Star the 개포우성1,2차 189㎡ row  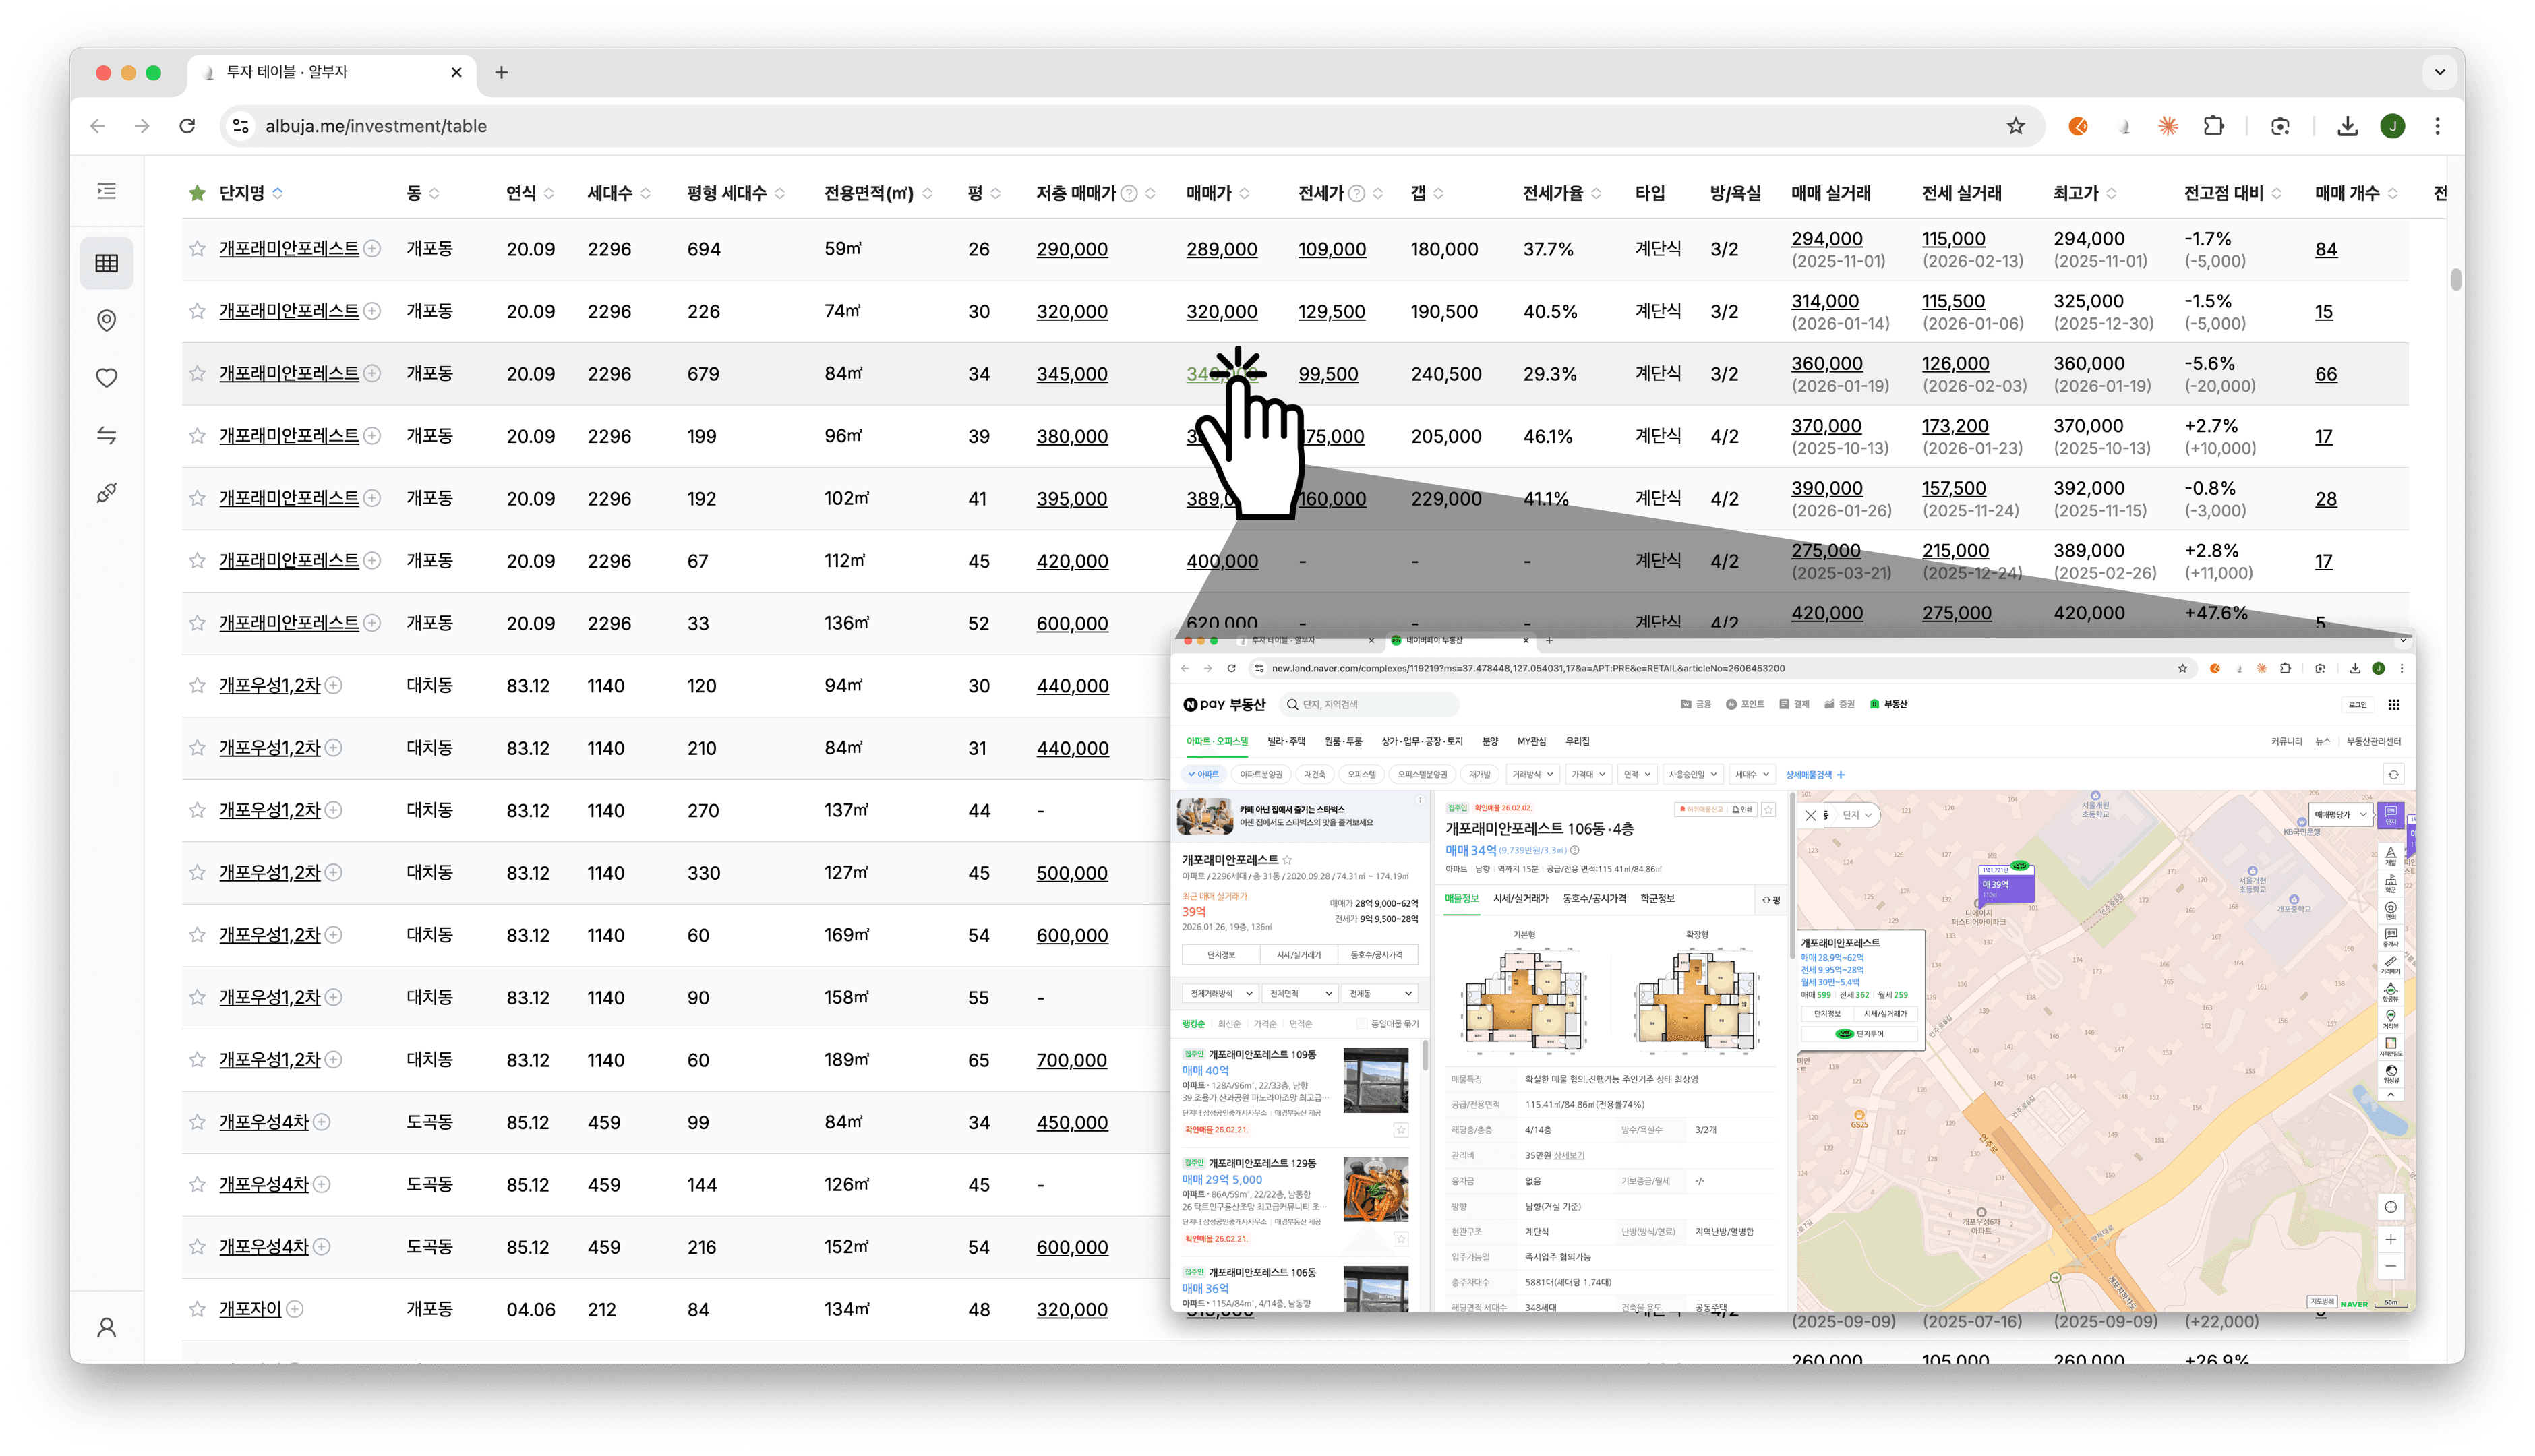pos(197,1060)
